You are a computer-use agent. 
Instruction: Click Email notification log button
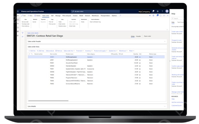point(95,22)
